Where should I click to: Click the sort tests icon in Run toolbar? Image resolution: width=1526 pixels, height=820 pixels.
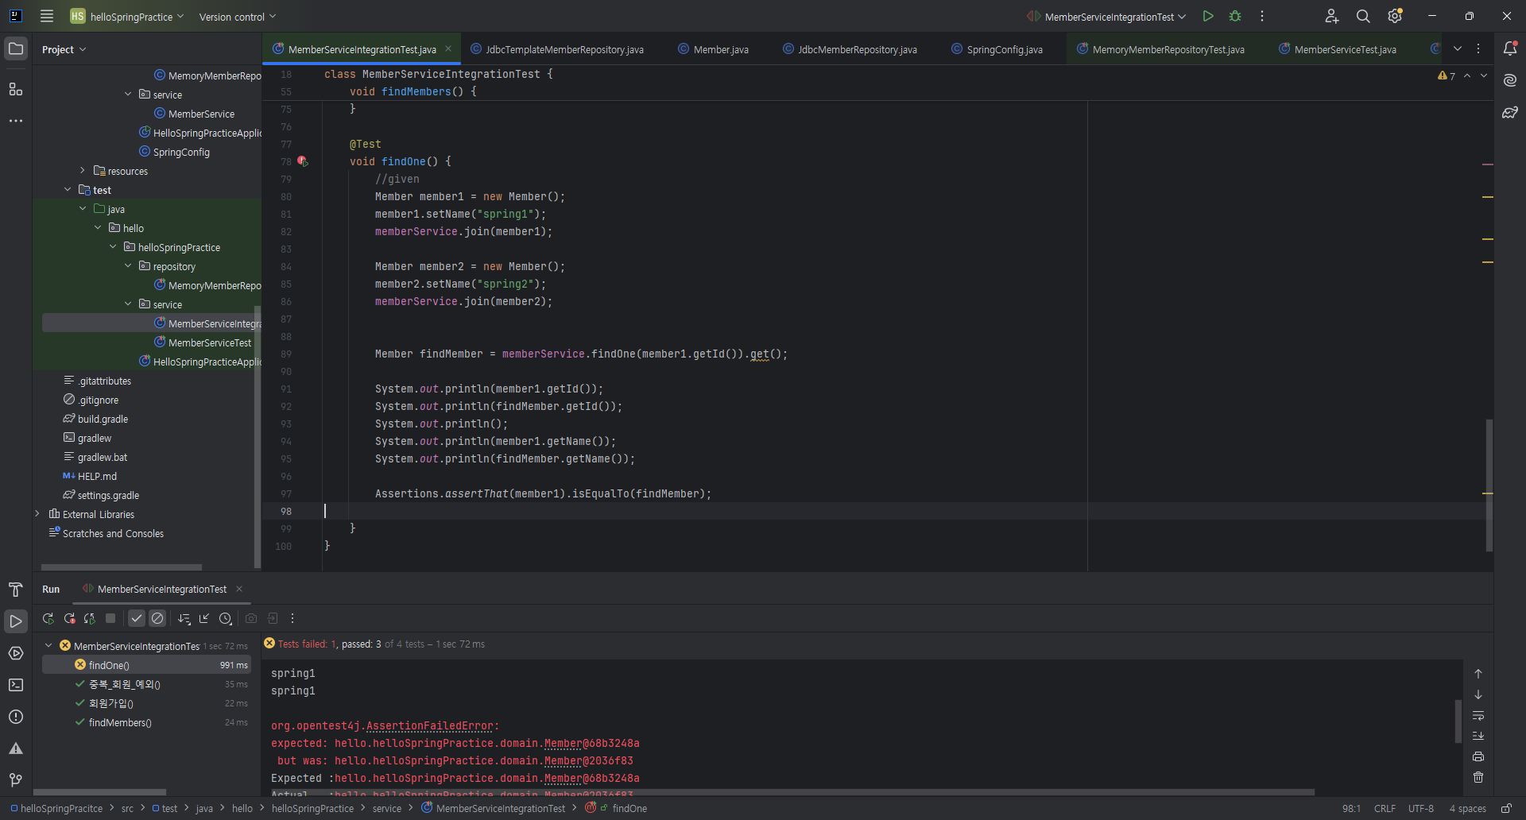[184, 618]
